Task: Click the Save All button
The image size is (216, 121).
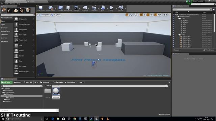Action: point(28,82)
